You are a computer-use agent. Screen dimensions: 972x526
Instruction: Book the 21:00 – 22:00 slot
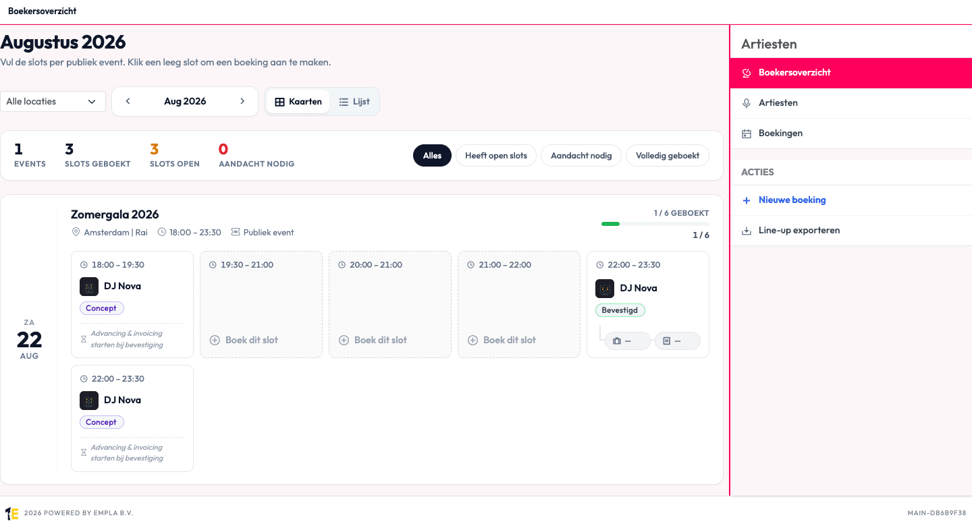click(x=510, y=341)
